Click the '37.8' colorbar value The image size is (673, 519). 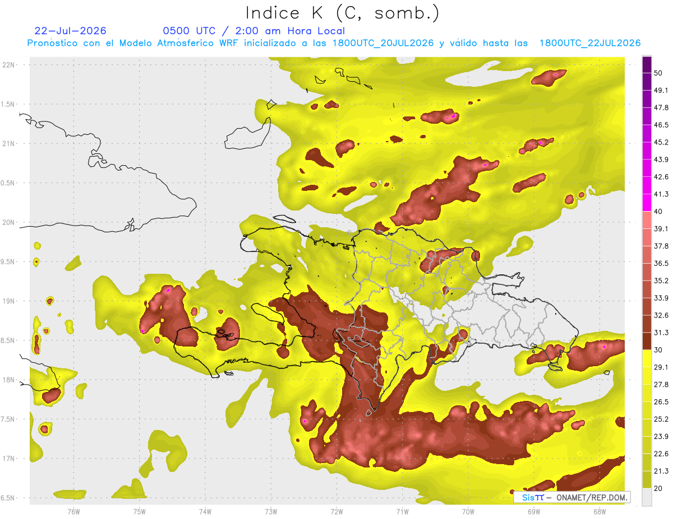[x=661, y=246]
